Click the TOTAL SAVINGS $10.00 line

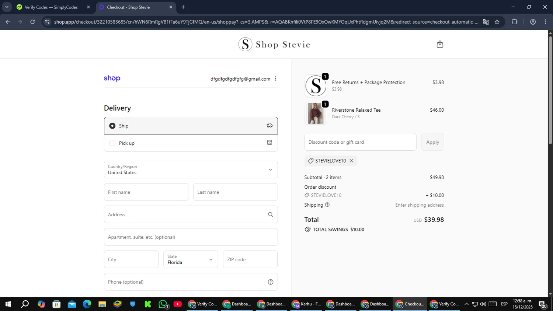click(x=334, y=229)
